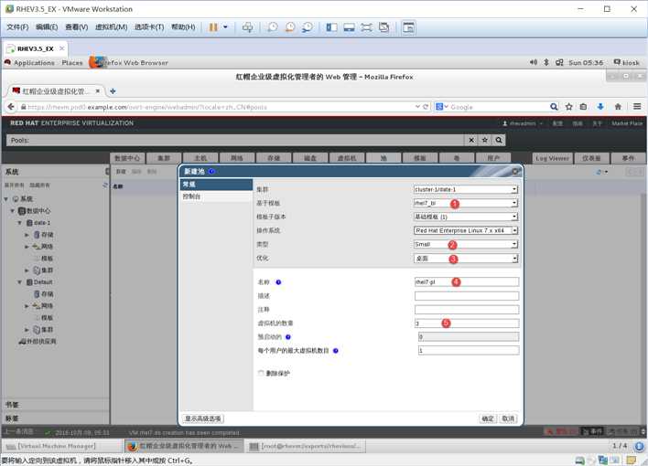The width and height of the screenshot is (648, 466).
Task: Open the 虚拟机(M) menu
Action: pyautogui.click(x=111, y=27)
